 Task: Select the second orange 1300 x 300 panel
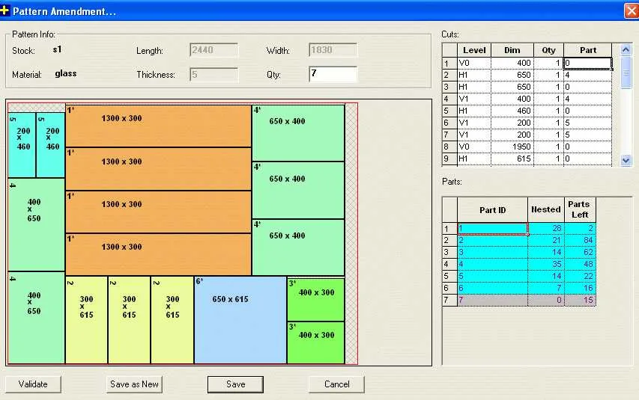tap(158, 169)
